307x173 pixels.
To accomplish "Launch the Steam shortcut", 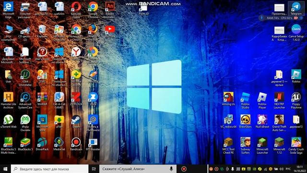I will point(76,120).
